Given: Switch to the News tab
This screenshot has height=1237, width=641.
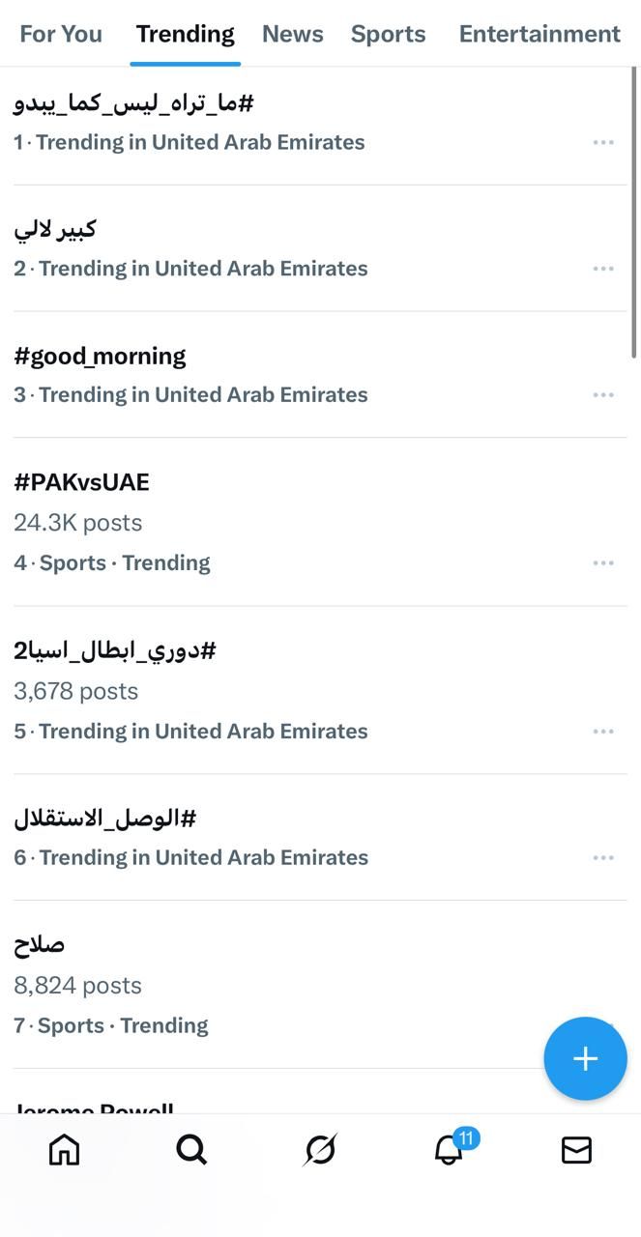Looking at the screenshot, I should click(x=292, y=33).
